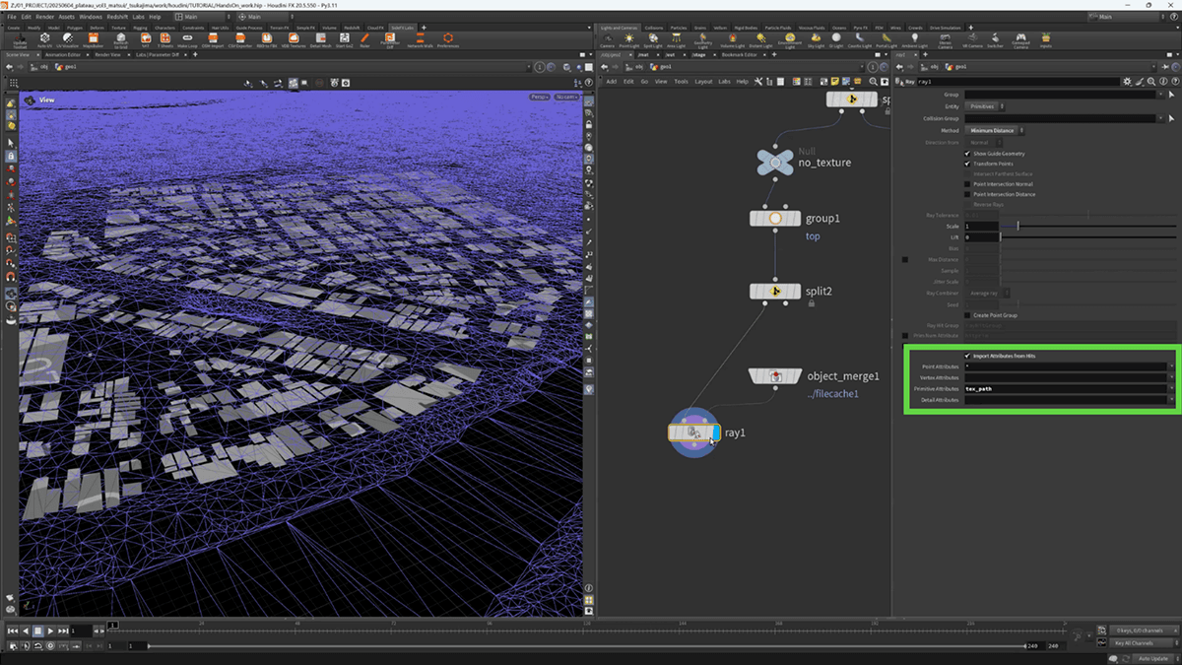Image resolution: width=1182 pixels, height=665 pixels.
Task: Open the Entity Primitives dropdown
Action: (x=984, y=106)
